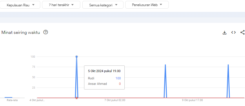Click the middle blue spike on chart

coord(165,81)
